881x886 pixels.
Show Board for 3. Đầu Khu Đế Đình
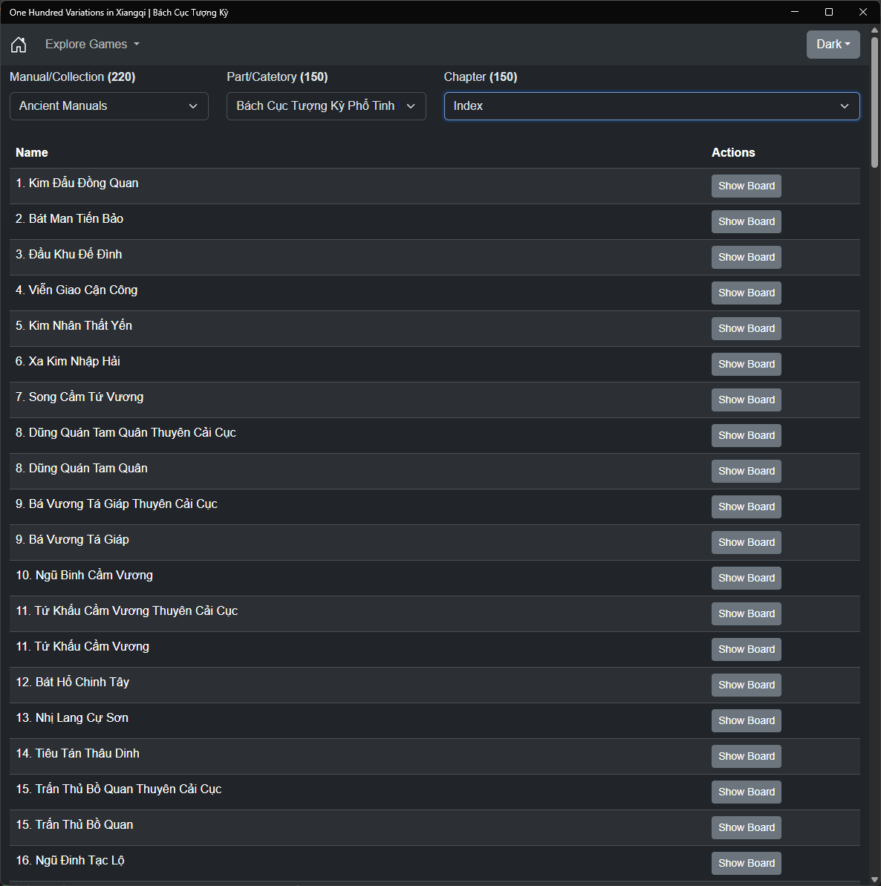[x=746, y=257]
